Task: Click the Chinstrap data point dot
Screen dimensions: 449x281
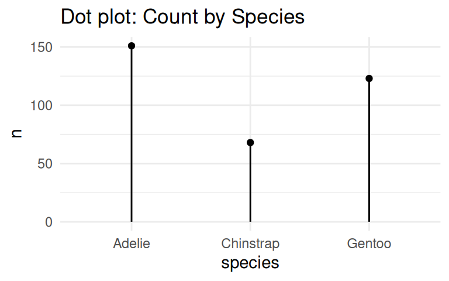Action: click(x=250, y=142)
